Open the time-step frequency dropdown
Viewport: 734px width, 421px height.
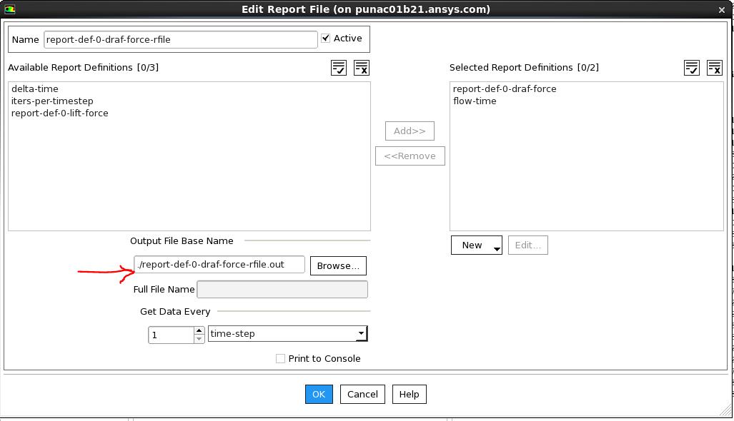tap(287, 334)
